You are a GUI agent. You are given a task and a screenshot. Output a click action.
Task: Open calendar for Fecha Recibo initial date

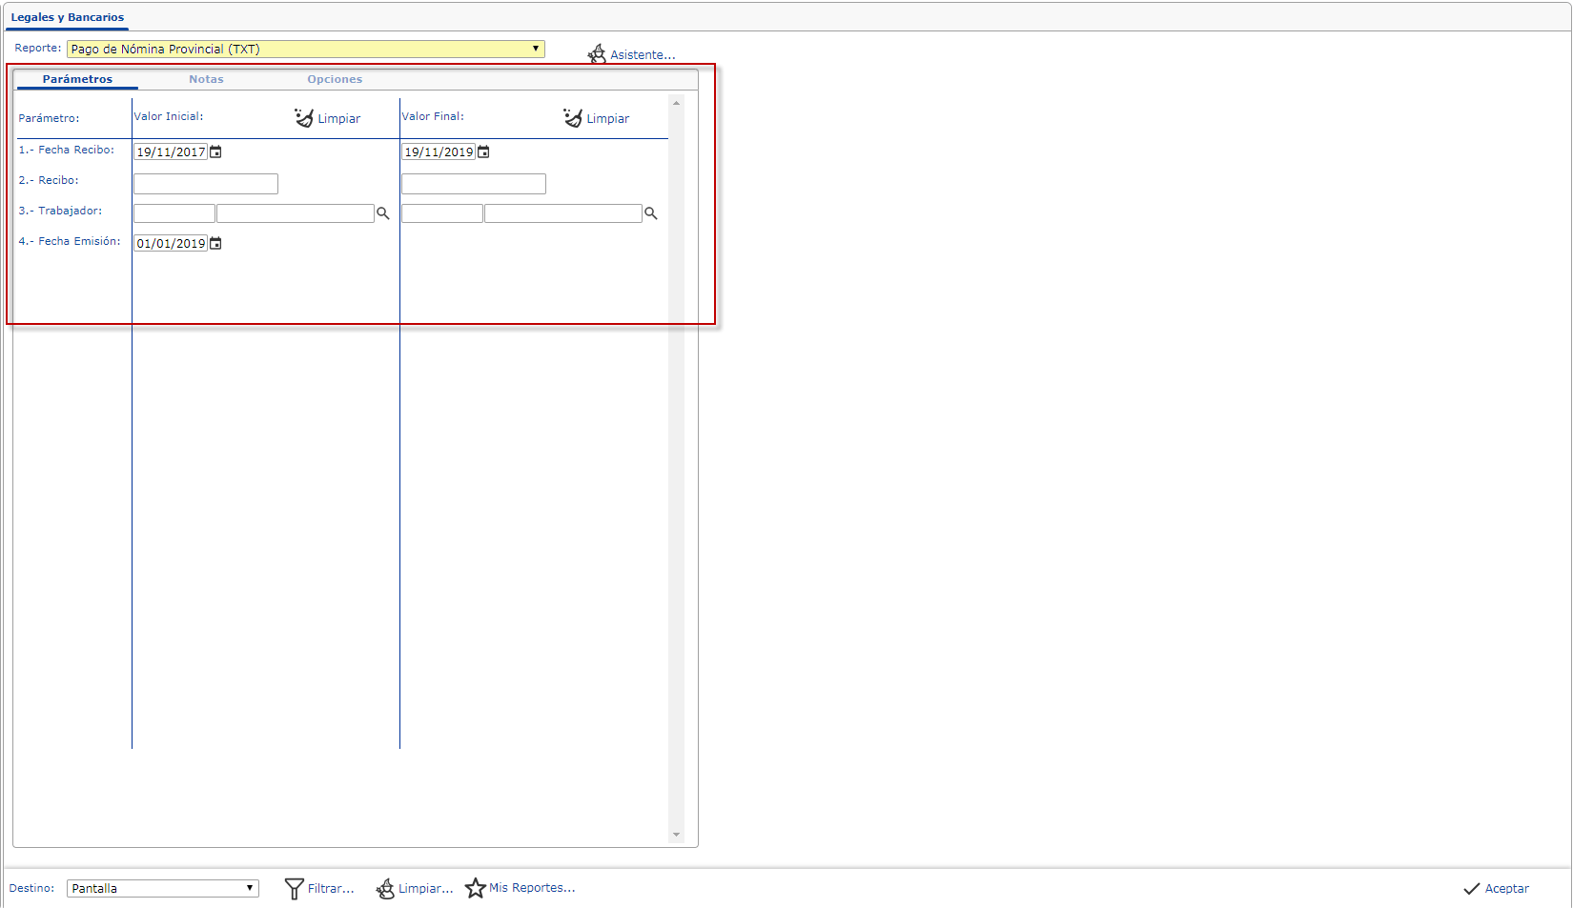point(215,151)
